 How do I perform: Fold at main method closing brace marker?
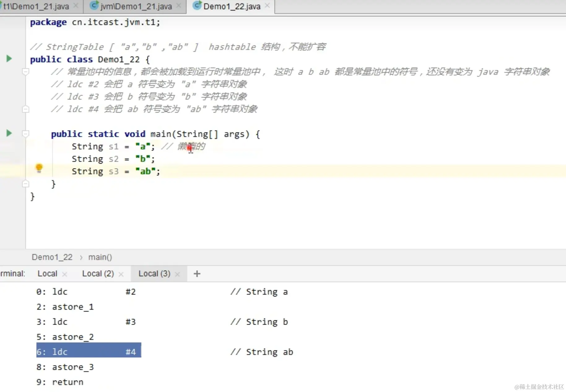[x=26, y=184]
